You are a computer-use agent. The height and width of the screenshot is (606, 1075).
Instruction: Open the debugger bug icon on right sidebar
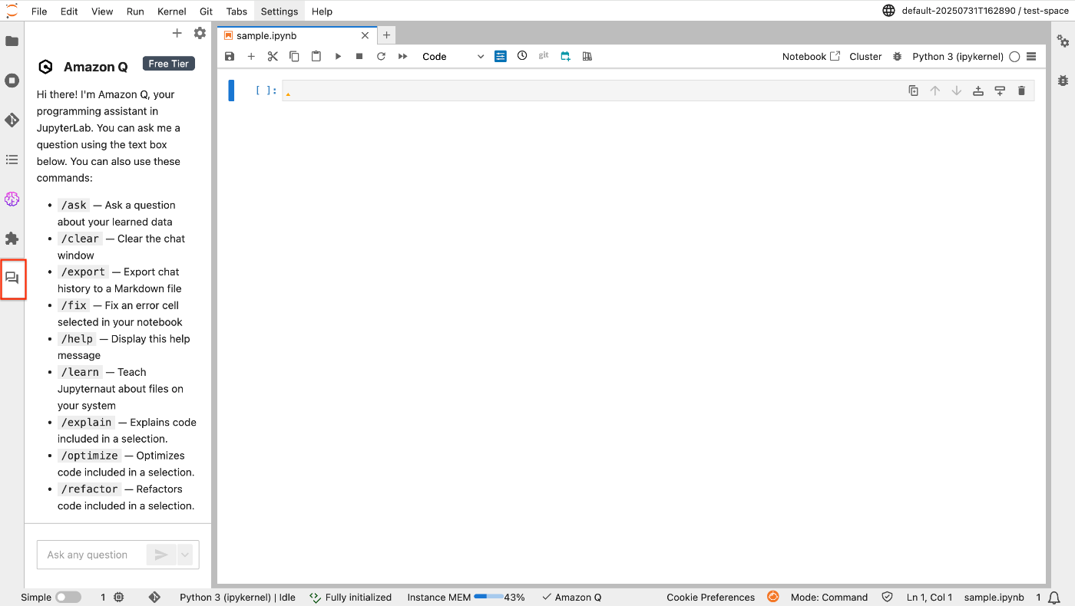tap(1063, 80)
